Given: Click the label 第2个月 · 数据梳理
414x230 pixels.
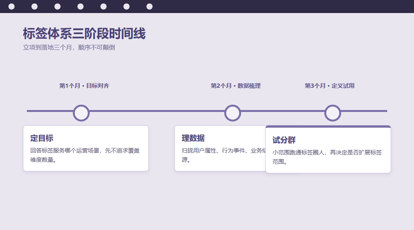Looking at the screenshot, I should click(x=235, y=86).
